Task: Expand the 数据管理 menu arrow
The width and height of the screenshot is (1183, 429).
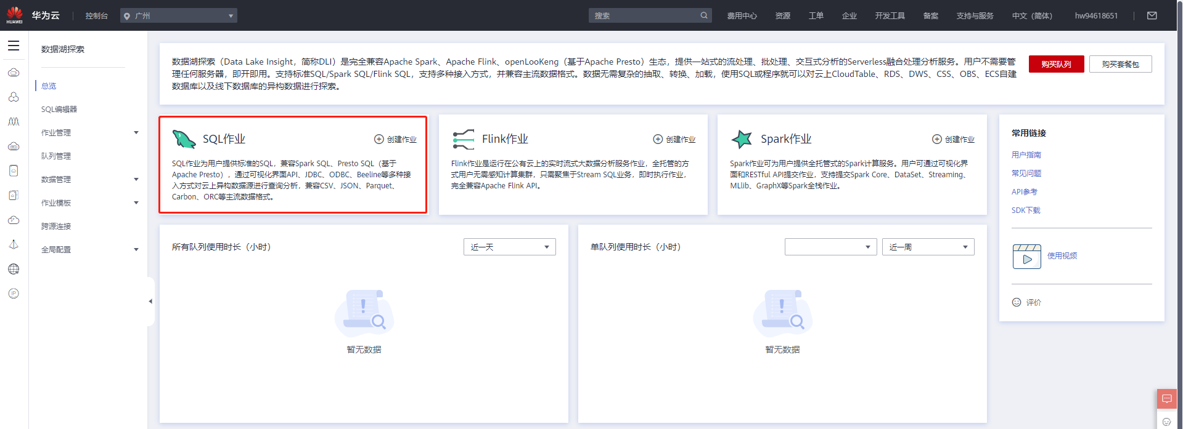Action: 136,179
